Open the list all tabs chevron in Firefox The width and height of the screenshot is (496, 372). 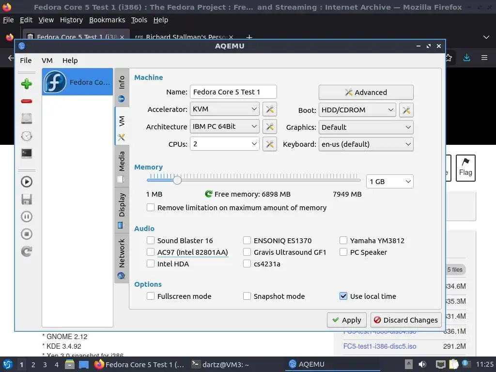coord(486,37)
